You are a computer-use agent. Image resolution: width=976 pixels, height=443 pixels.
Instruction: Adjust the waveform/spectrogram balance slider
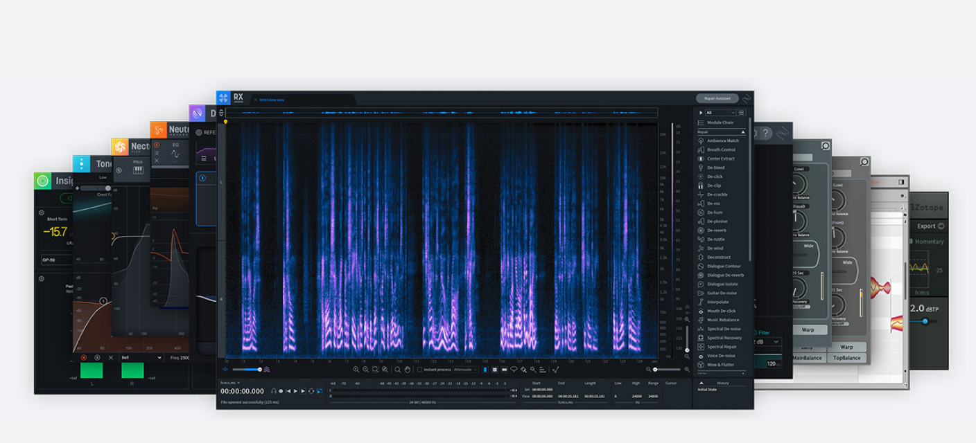click(x=246, y=370)
